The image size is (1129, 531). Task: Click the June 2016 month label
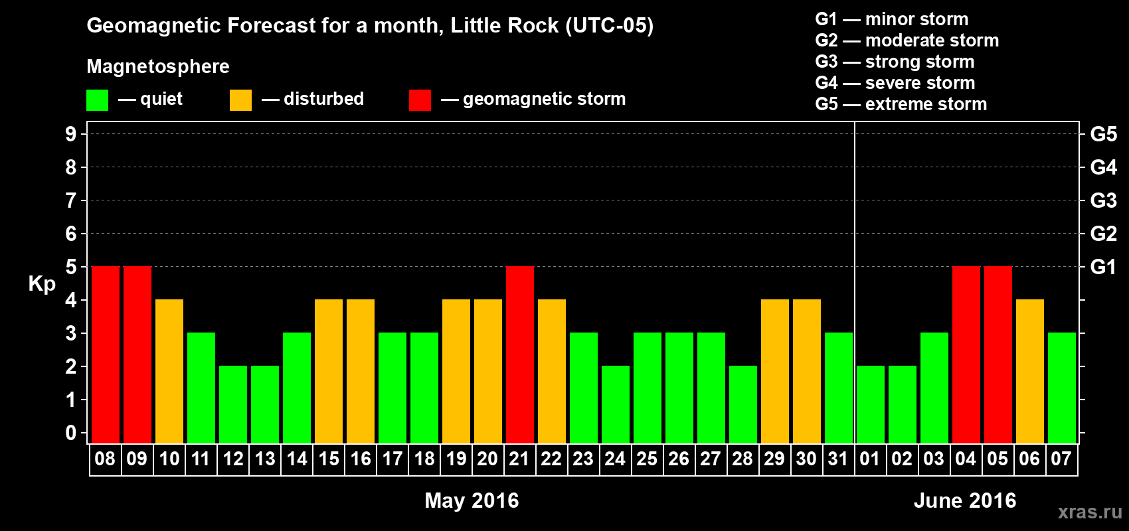pos(965,500)
